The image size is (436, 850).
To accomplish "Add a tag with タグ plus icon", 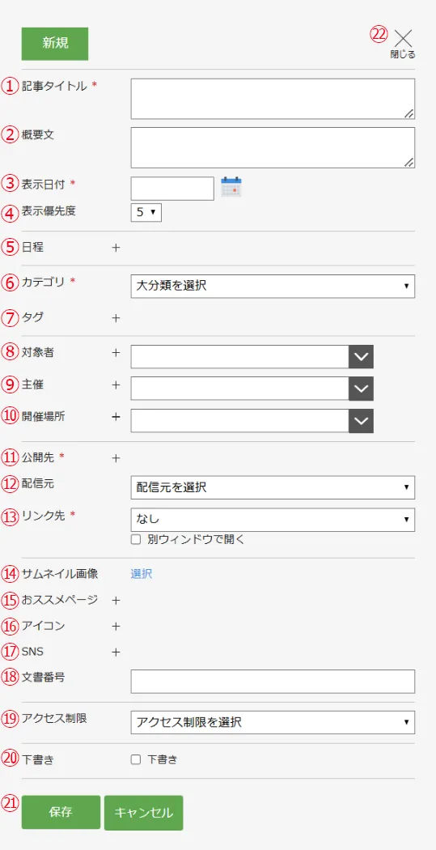I will tap(116, 318).
